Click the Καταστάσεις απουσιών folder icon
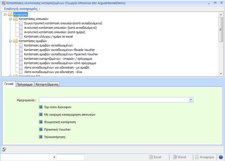225x161 pixels. point(15,19)
